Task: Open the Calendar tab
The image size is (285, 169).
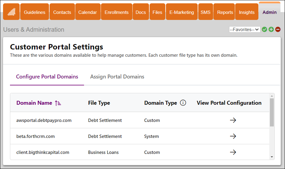Action: click(x=88, y=11)
